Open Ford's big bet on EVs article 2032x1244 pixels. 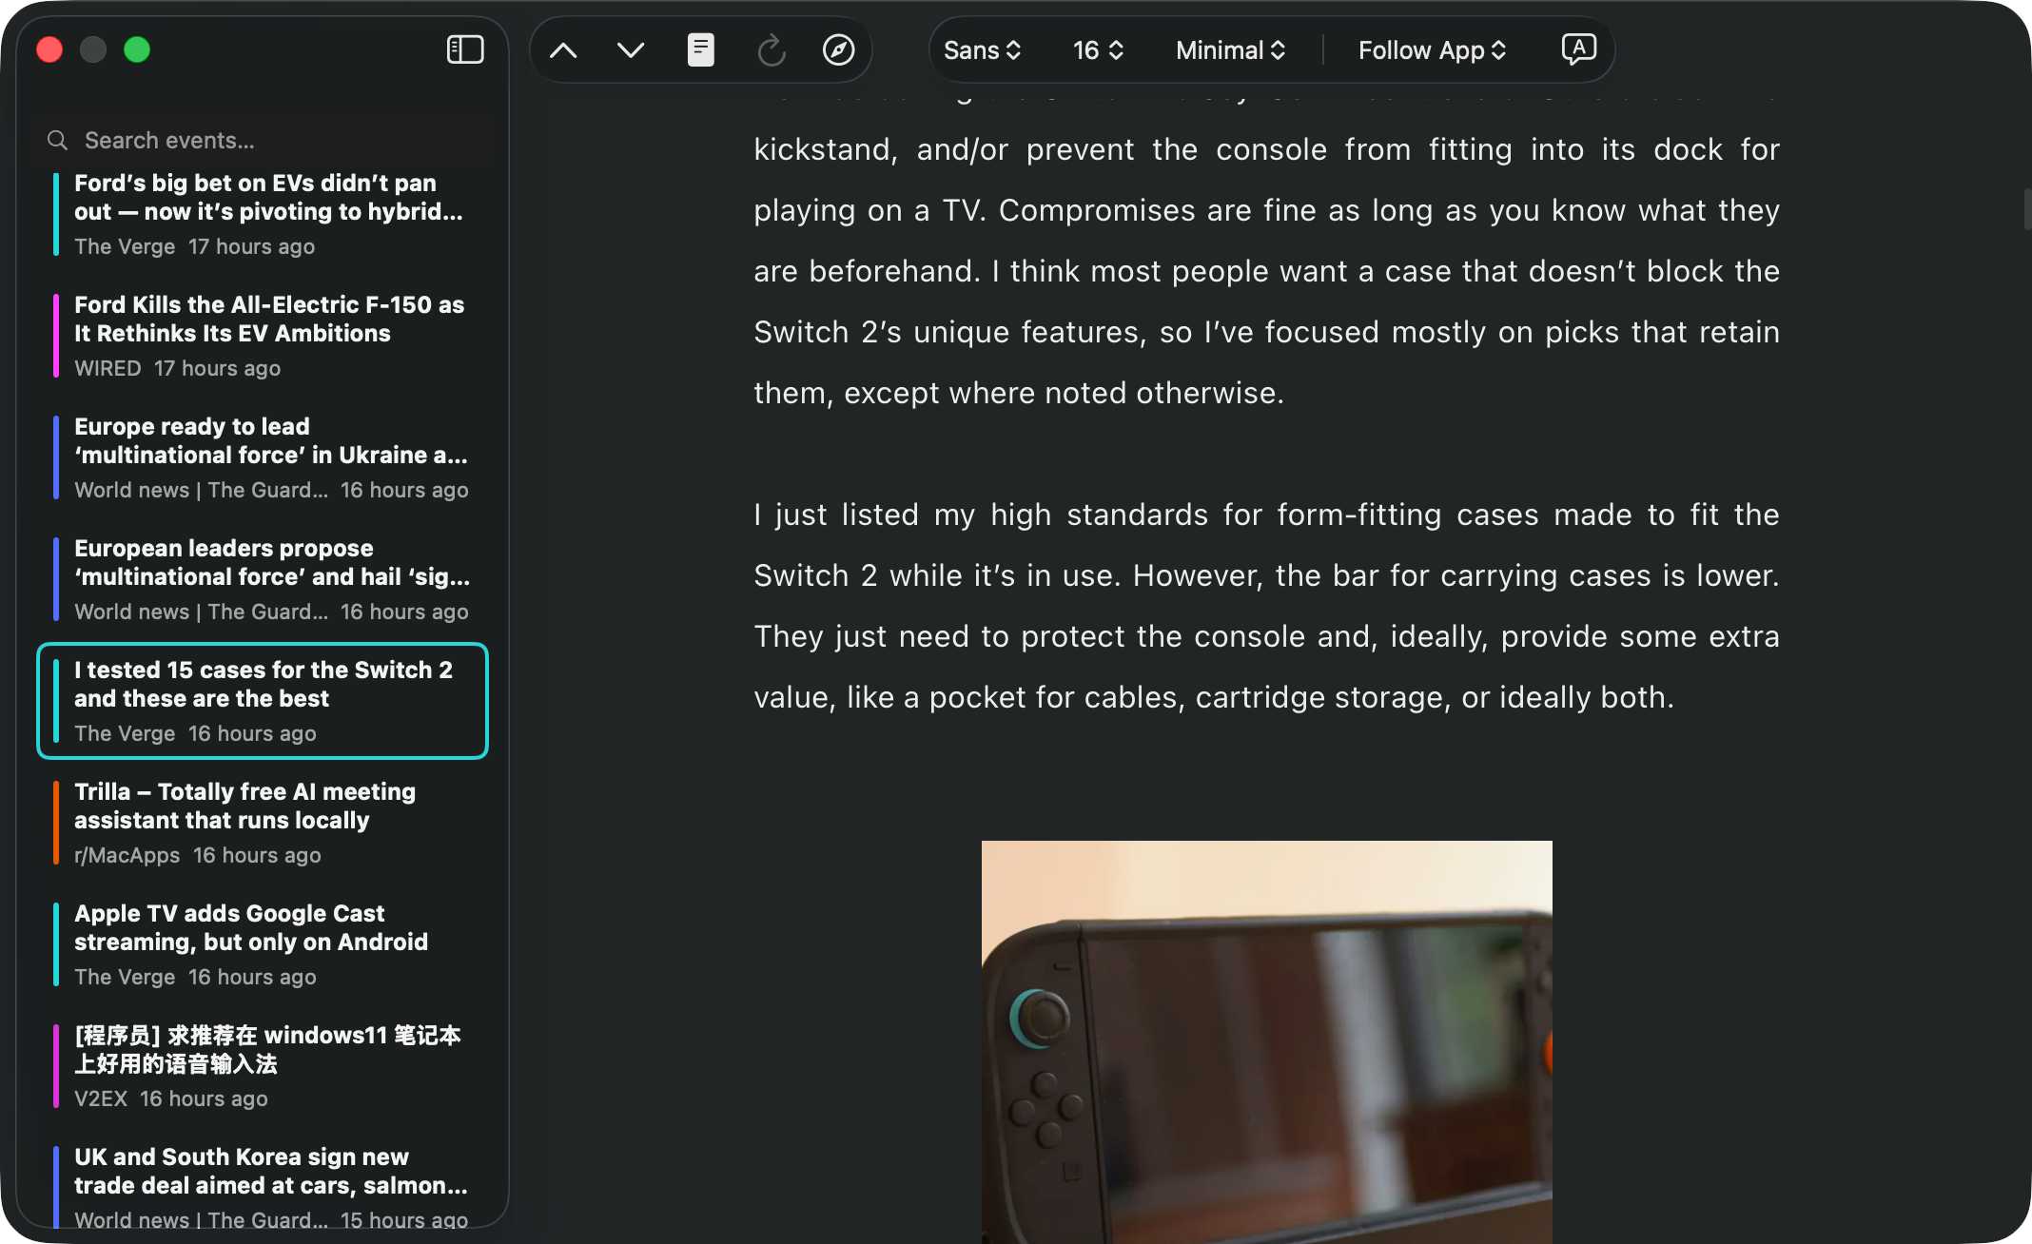[263, 214]
